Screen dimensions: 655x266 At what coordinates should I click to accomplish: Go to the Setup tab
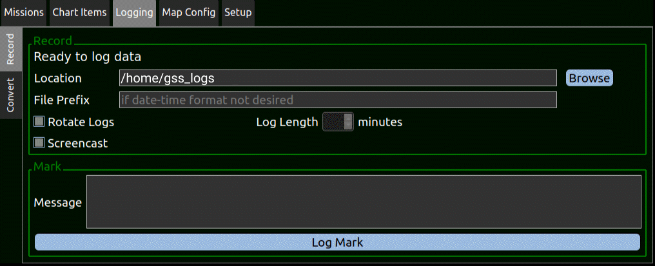pos(238,12)
